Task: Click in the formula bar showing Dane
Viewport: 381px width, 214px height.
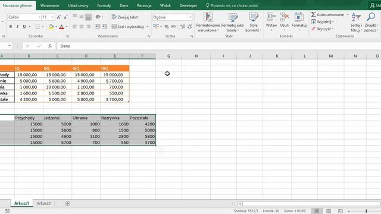Action: point(218,46)
